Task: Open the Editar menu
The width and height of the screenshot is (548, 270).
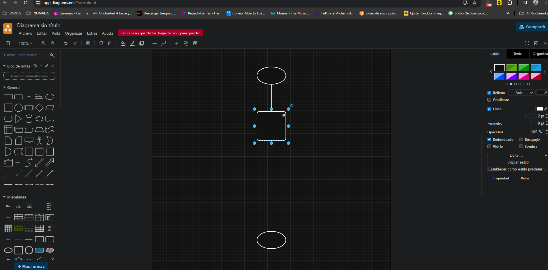Action: tap(42, 33)
